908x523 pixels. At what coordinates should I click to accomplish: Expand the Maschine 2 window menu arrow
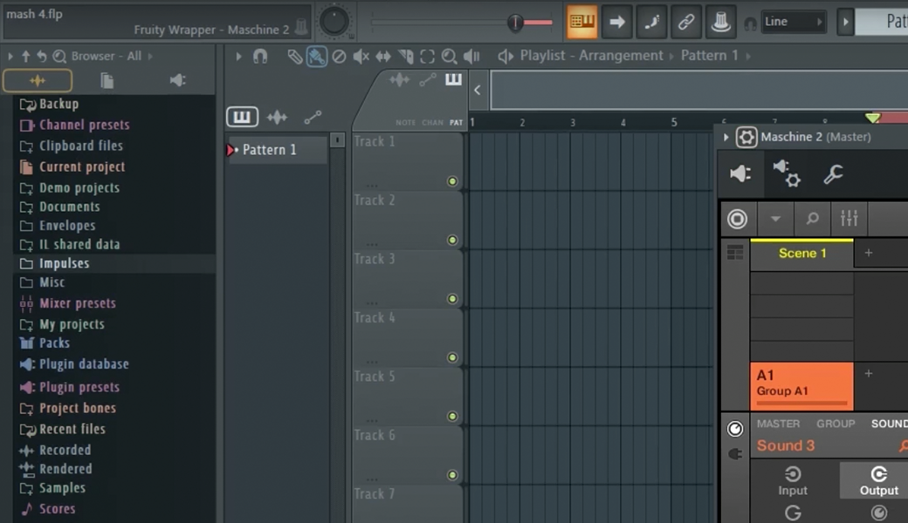click(x=726, y=138)
